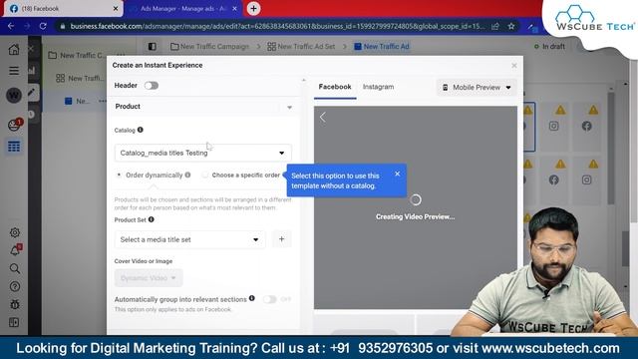
Task: Select New Traffic campaign in tree
Action: (x=77, y=55)
